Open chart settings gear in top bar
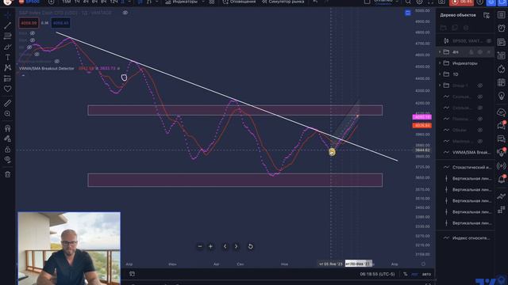508x285 pixels. coord(419,2)
